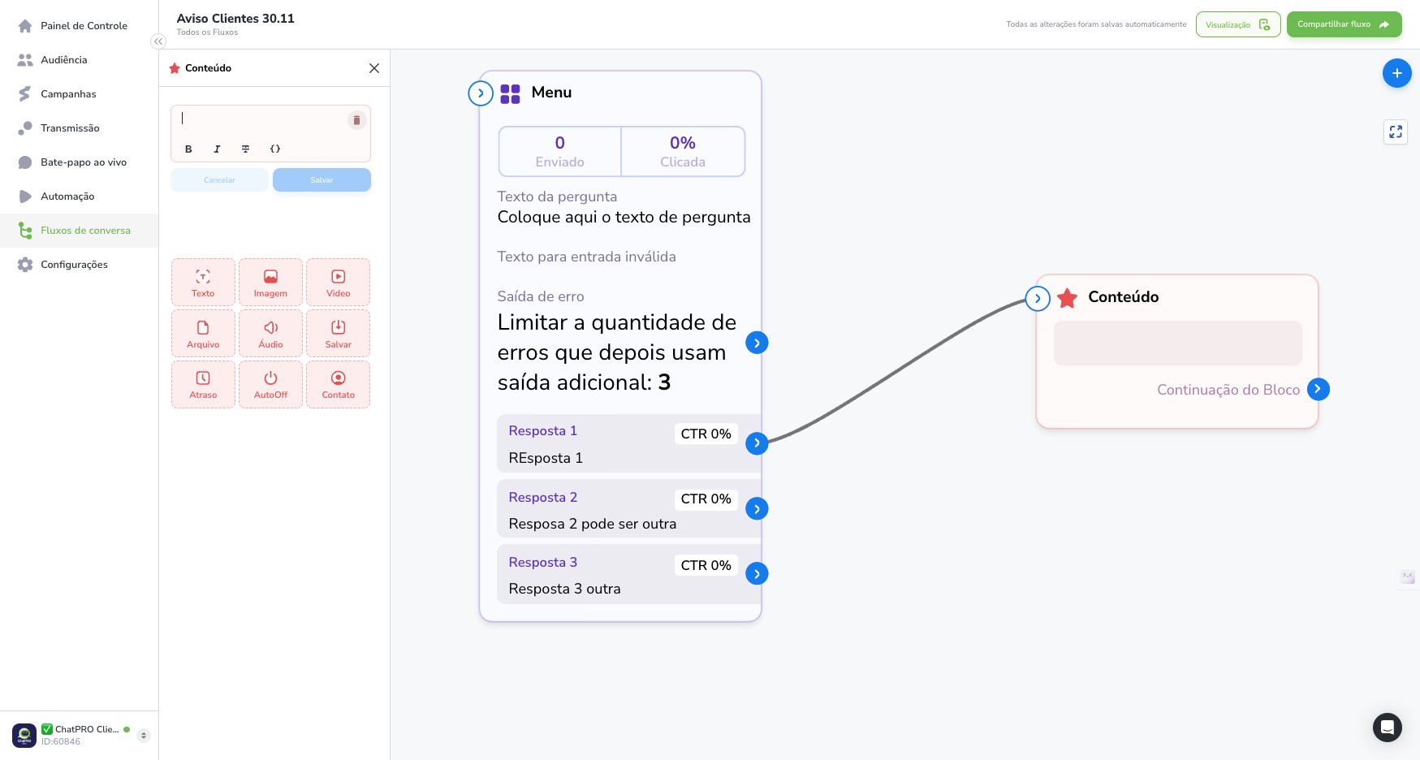Select empty content area in Conteúdo block

click(1177, 343)
